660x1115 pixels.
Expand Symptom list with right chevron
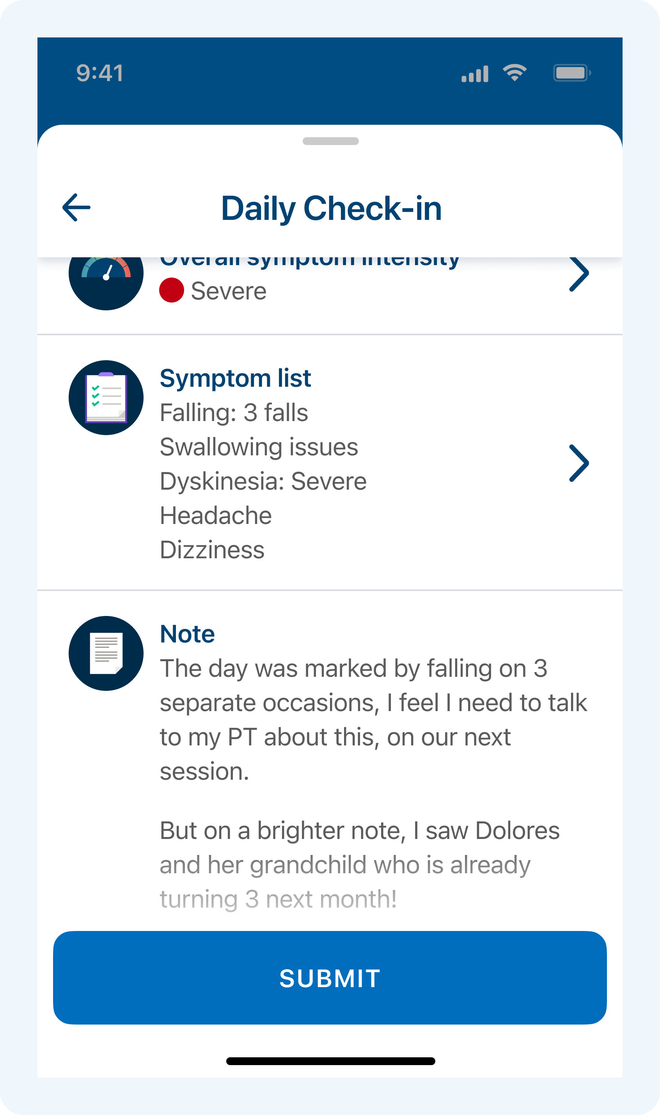[x=578, y=463]
